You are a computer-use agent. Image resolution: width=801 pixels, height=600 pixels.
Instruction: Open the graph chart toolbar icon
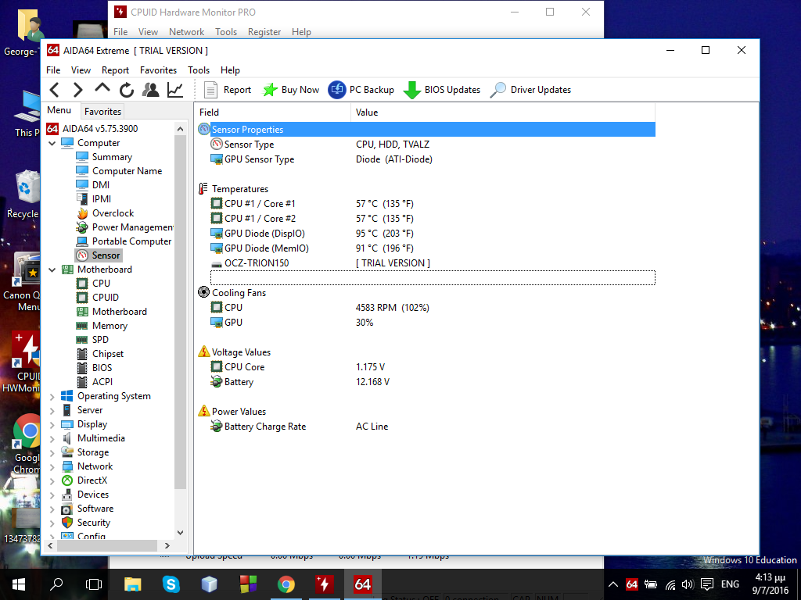pos(175,91)
